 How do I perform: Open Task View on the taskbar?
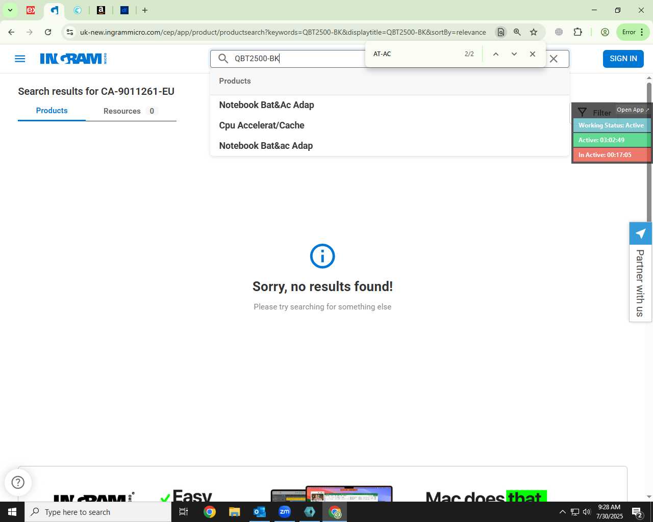click(x=184, y=512)
